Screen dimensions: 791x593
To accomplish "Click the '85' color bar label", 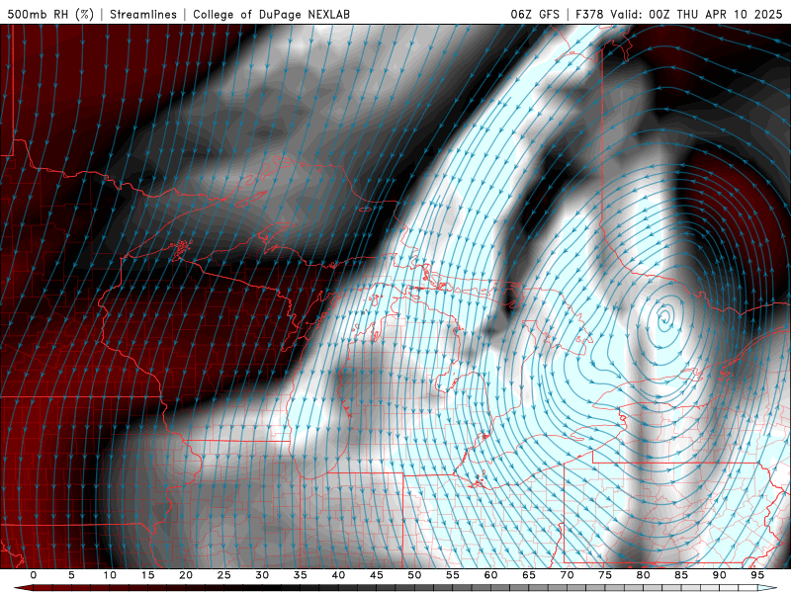I will point(681,575).
